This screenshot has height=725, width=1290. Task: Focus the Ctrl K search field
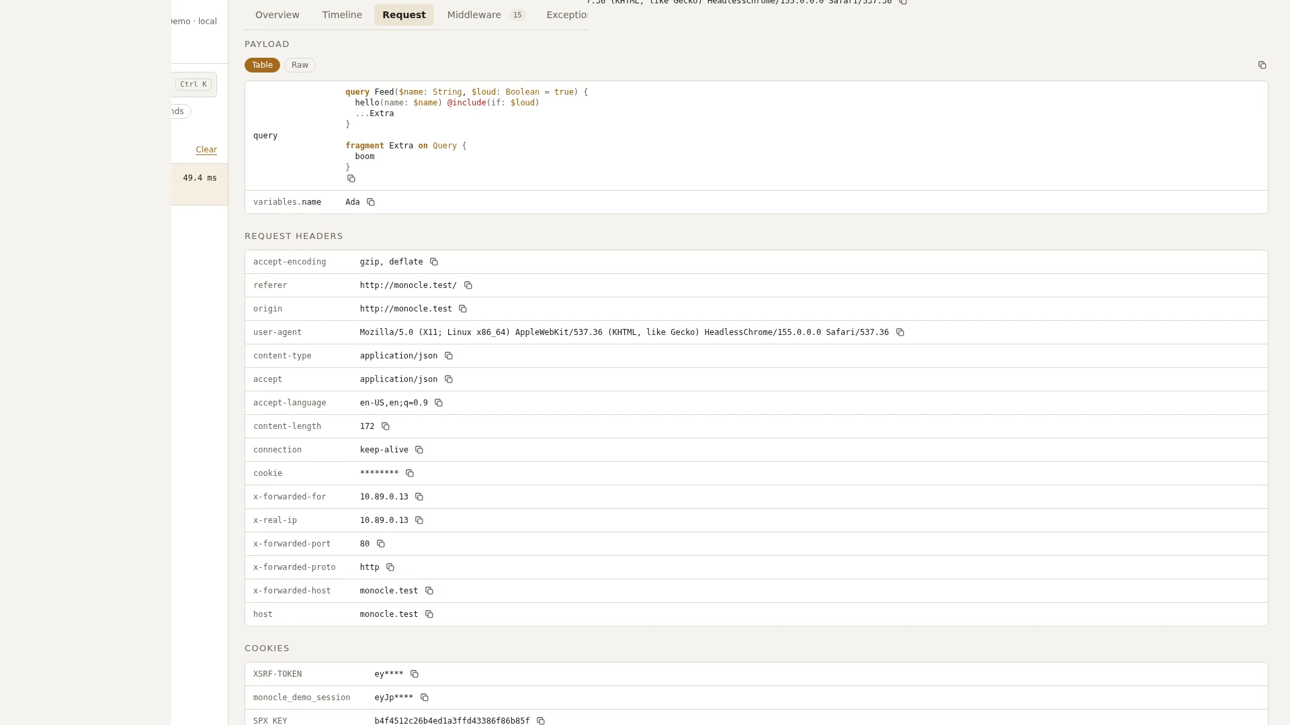[193, 85]
